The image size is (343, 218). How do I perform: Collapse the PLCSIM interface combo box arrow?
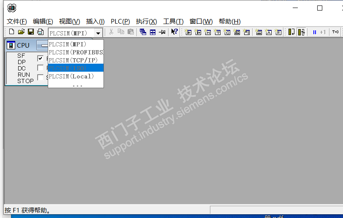point(98,33)
